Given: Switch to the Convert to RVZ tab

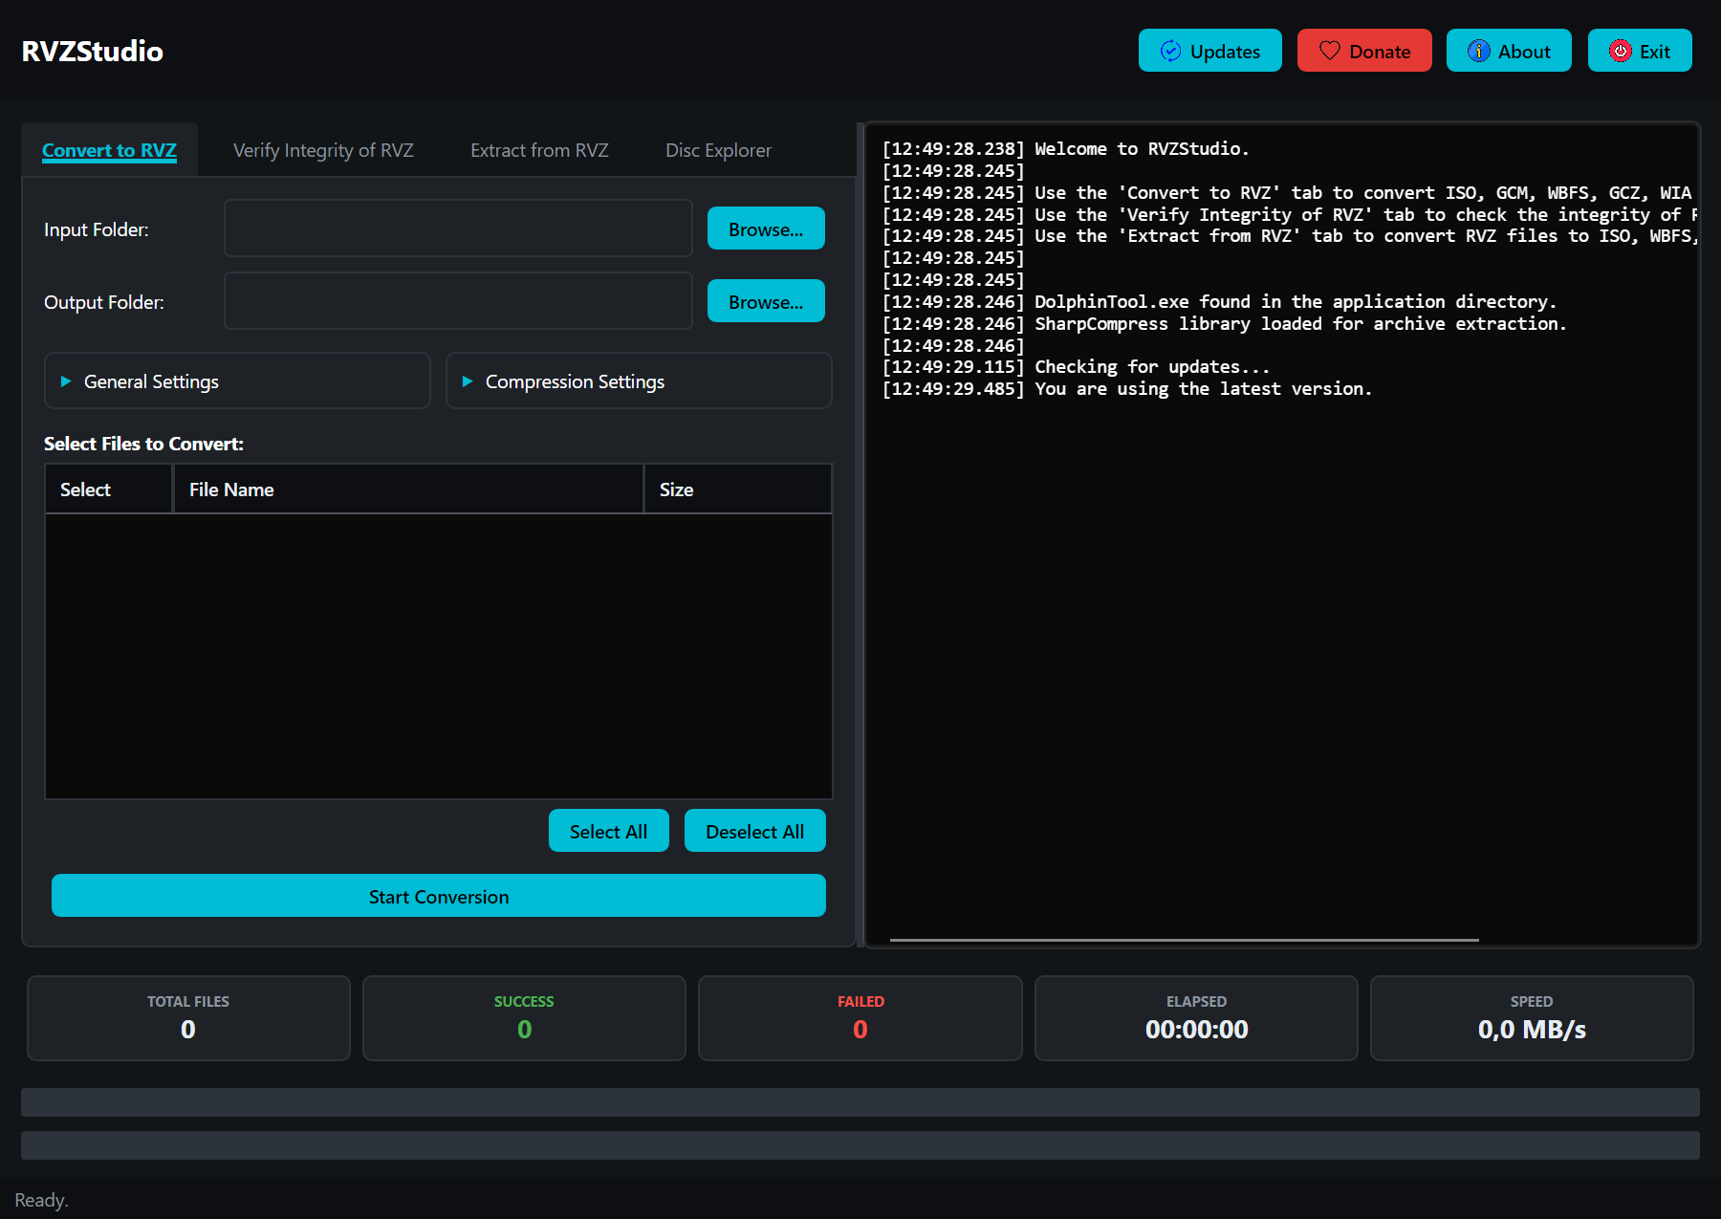Looking at the screenshot, I should (x=109, y=150).
